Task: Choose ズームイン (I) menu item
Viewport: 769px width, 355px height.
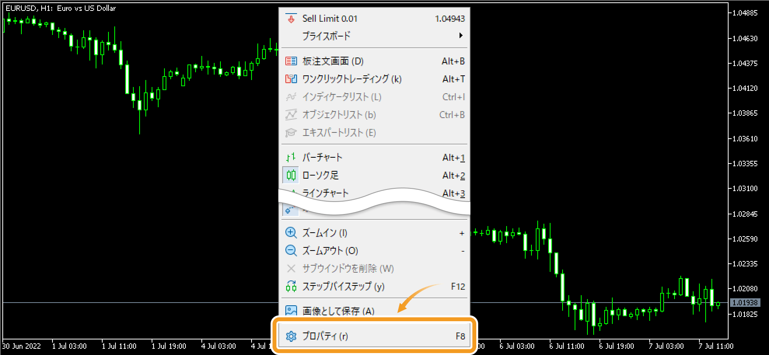Action: pyautogui.click(x=375, y=233)
